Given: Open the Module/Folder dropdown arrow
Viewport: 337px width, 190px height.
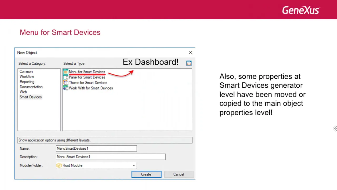Looking at the screenshot, I should click(134, 165).
